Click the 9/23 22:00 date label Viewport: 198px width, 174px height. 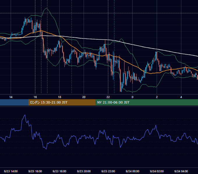click(108, 171)
